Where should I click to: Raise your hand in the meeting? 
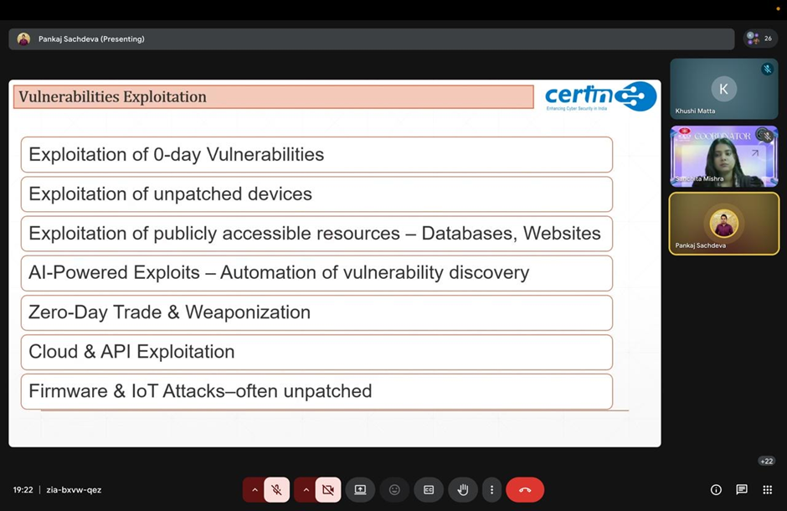coord(462,490)
